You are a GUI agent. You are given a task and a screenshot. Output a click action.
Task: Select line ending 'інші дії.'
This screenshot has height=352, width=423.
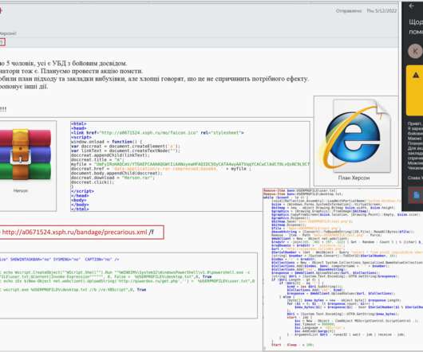(24, 87)
